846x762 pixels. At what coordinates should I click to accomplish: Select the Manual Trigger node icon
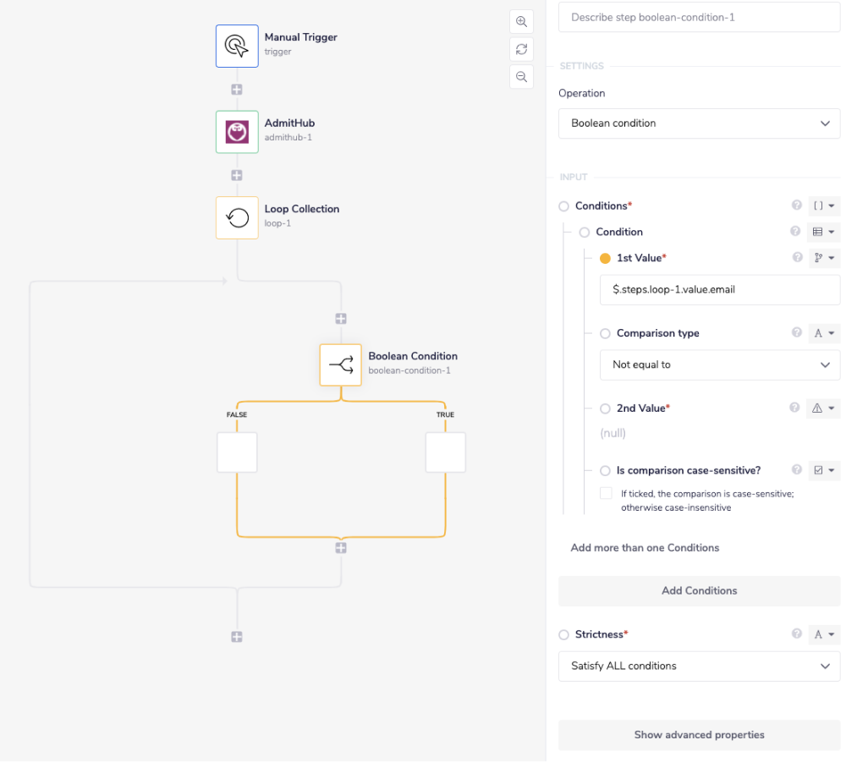(236, 47)
